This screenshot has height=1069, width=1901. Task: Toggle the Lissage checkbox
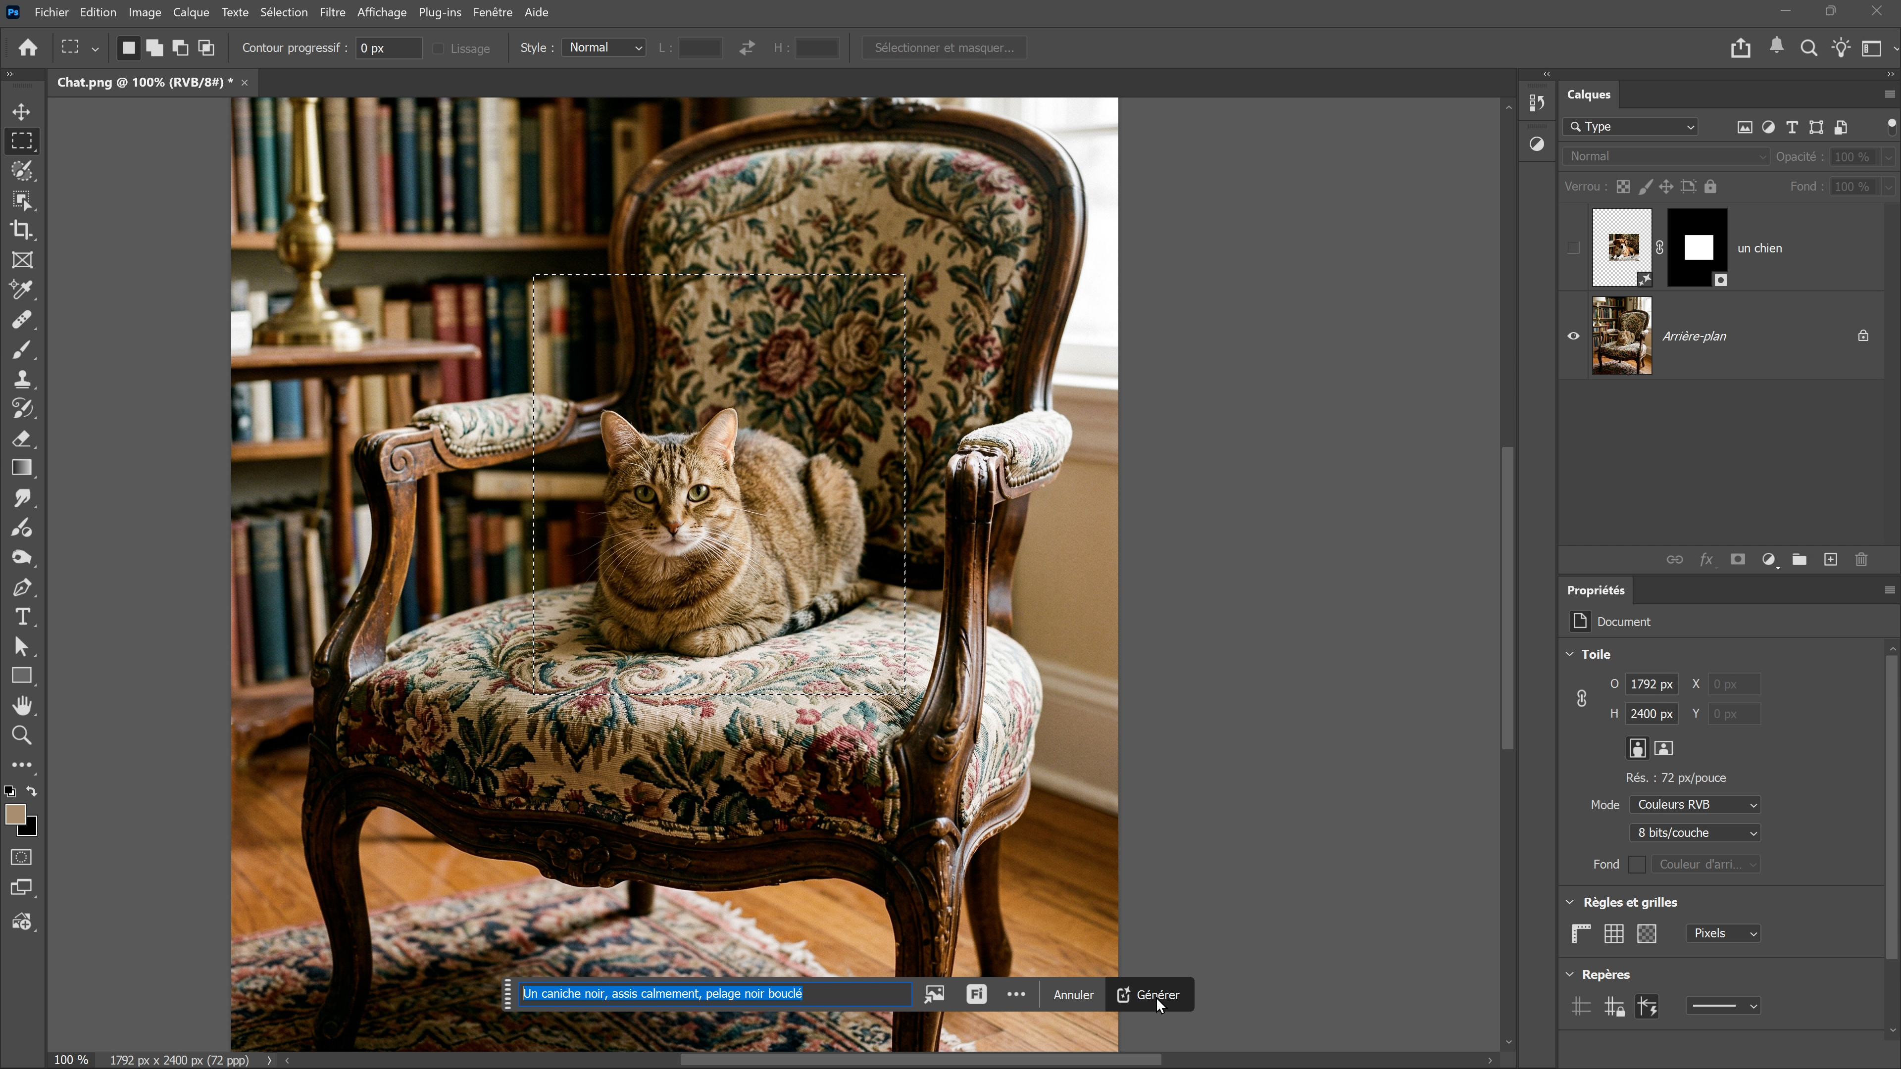[438, 49]
